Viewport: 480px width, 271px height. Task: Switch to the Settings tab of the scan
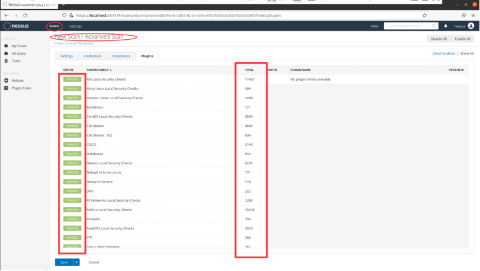point(66,56)
